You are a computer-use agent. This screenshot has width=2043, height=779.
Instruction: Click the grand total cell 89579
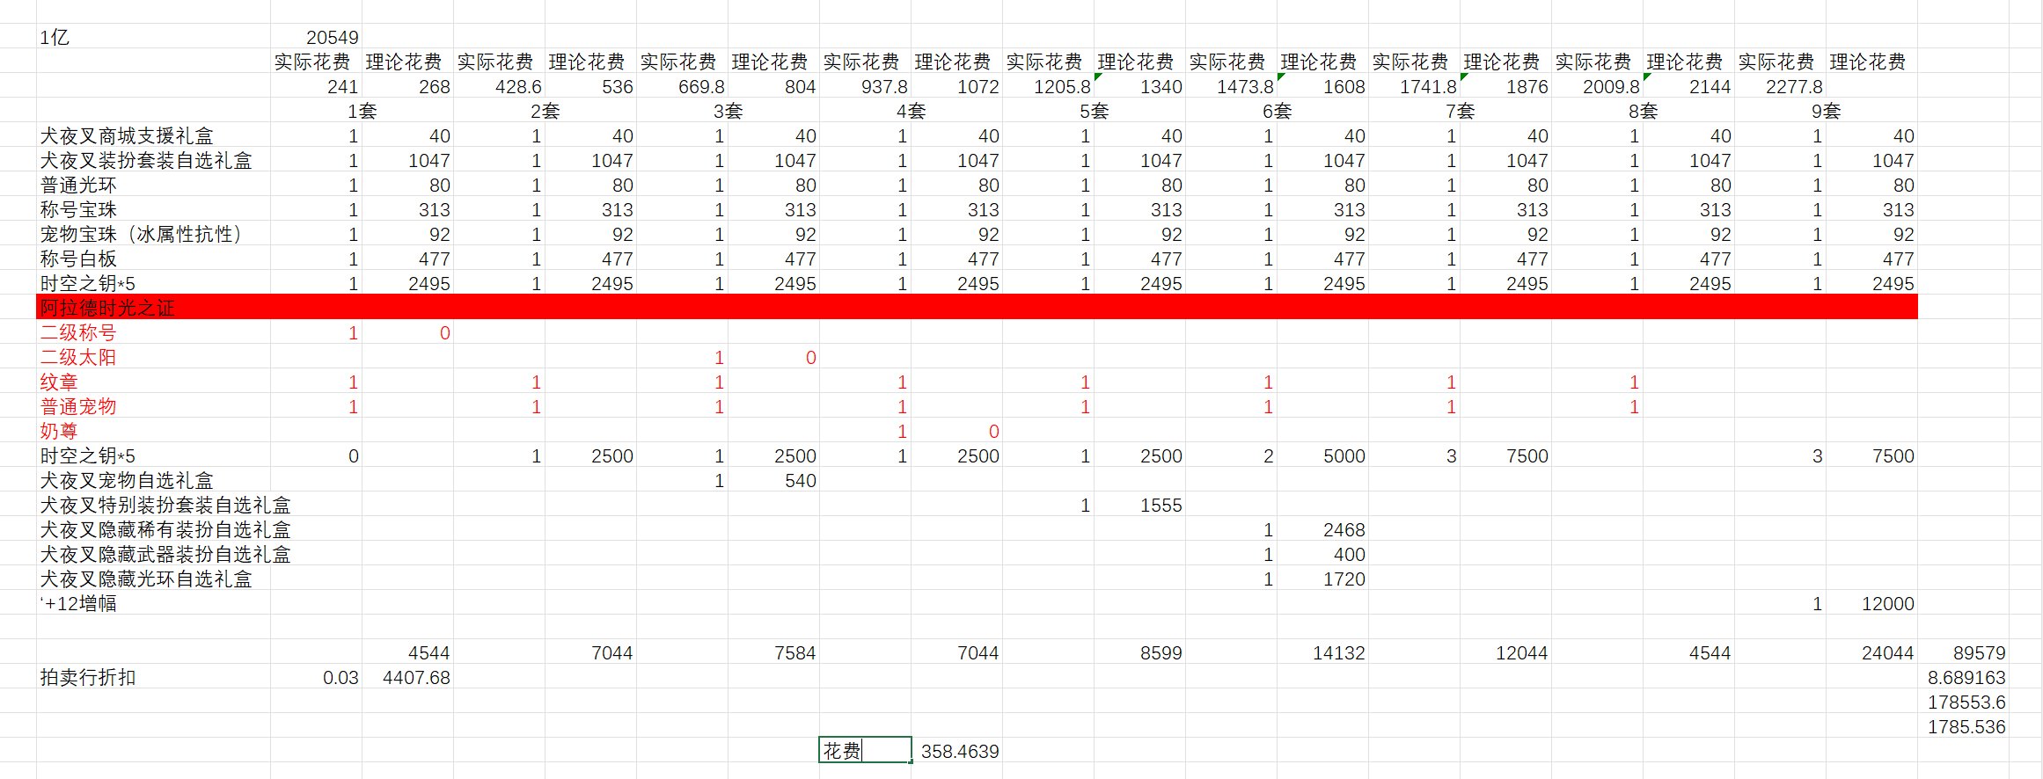(x=1964, y=653)
